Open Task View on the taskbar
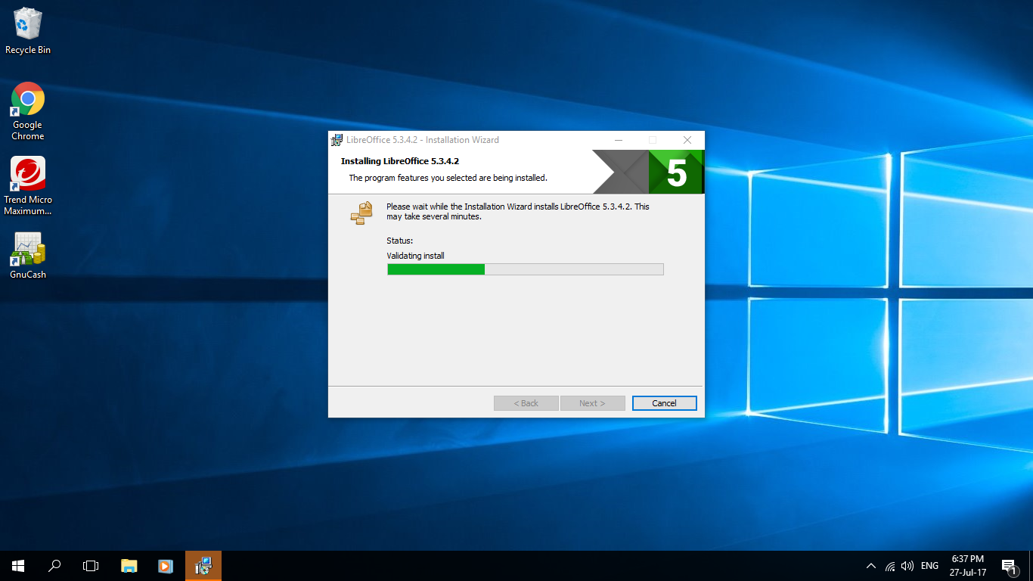This screenshot has width=1033, height=581. click(91, 566)
